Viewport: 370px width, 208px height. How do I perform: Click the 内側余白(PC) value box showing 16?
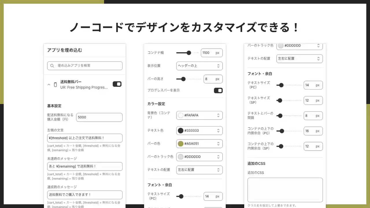[x=313, y=131]
